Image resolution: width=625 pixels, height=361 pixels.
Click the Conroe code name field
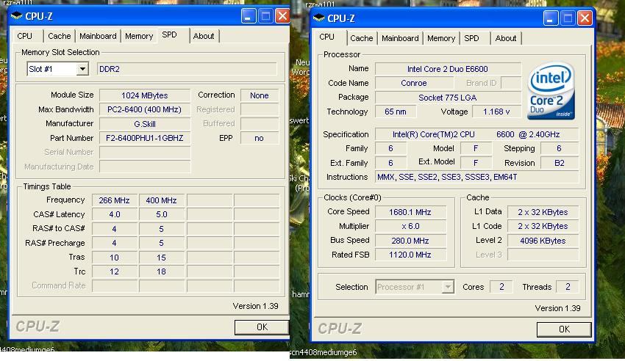click(414, 83)
